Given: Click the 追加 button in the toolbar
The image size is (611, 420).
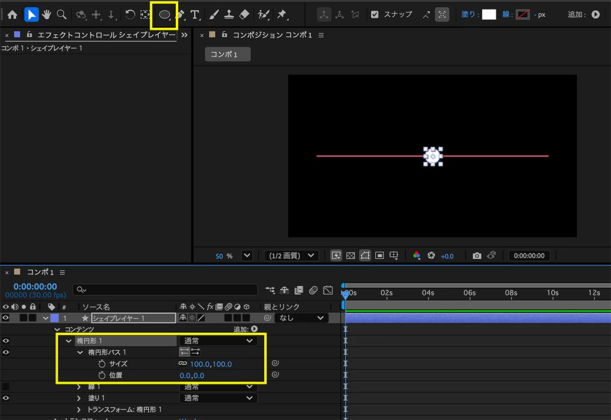Looking at the screenshot, I should coord(595,15).
